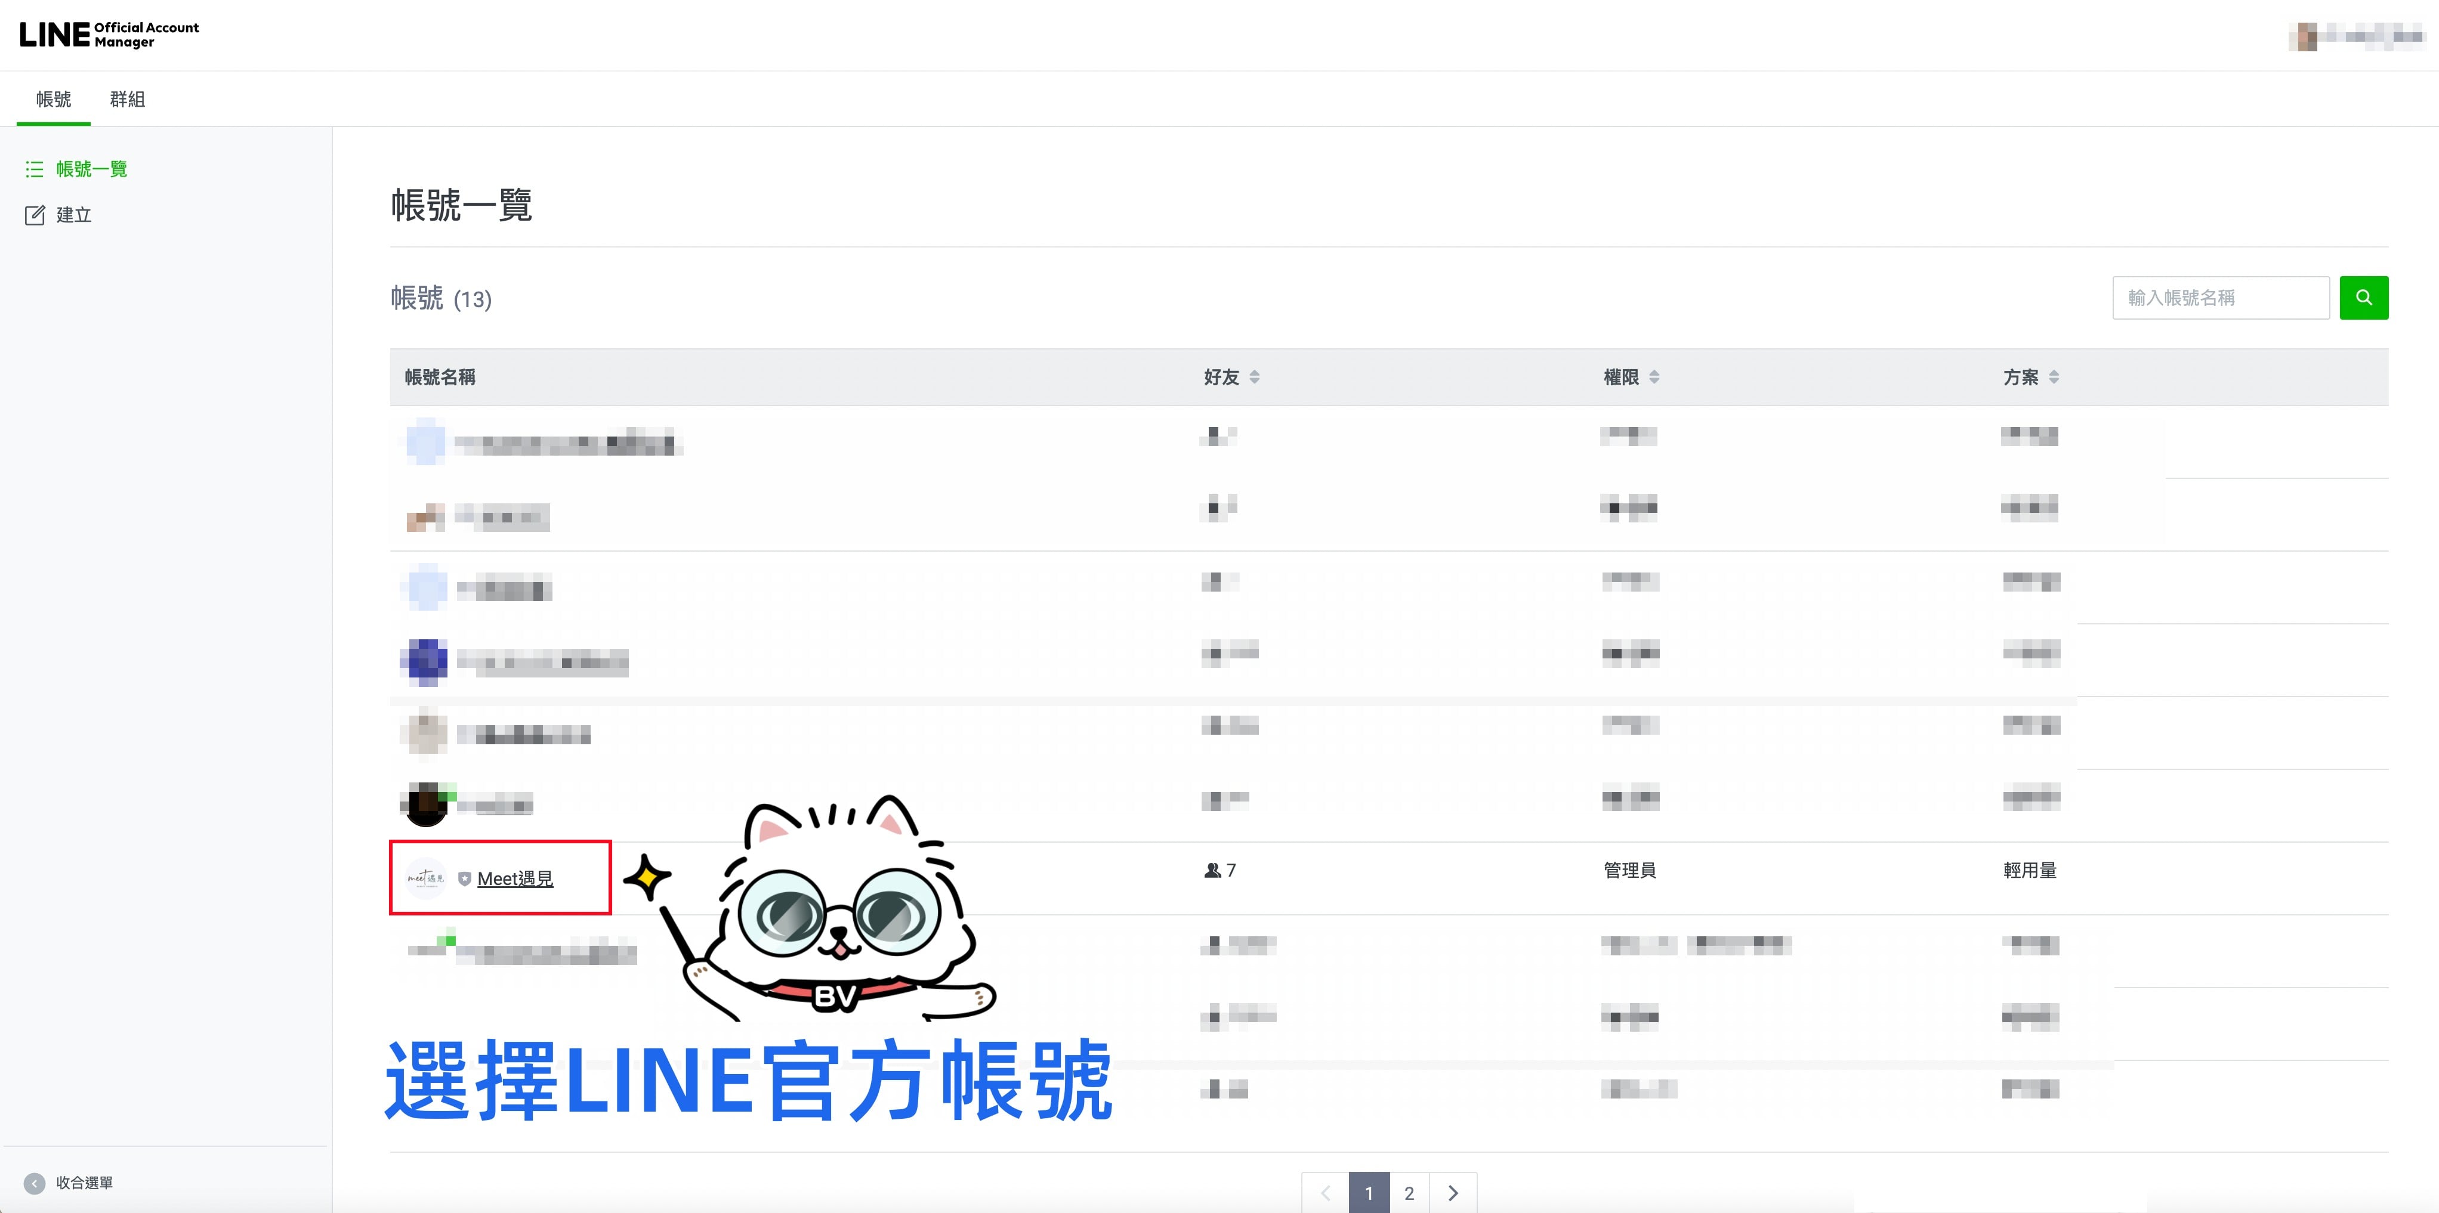Collapse the sidebar with 收合選單

point(68,1183)
